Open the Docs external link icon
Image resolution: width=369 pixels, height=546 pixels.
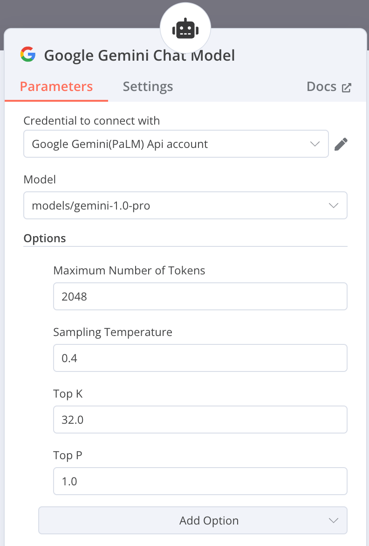click(347, 87)
